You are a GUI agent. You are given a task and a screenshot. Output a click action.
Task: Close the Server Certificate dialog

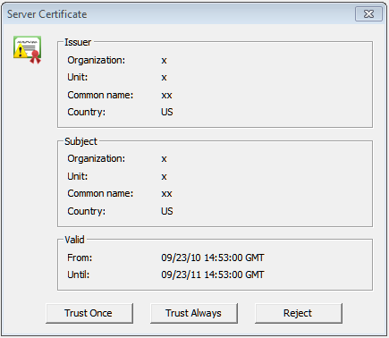click(x=368, y=14)
